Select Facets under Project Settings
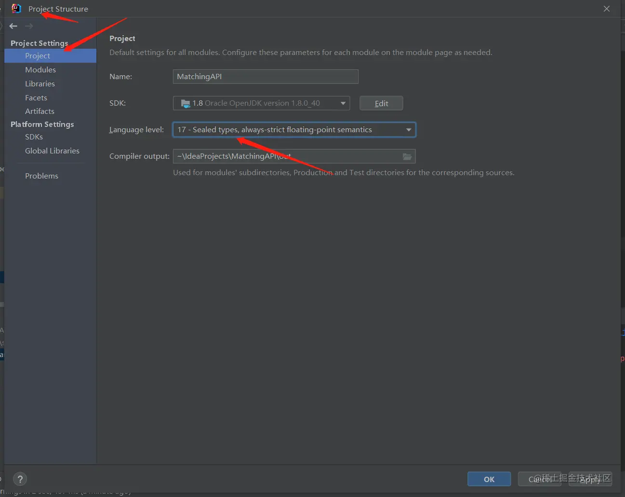Image resolution: width=625 pixels, height=497 pixels. pos(36,97)
